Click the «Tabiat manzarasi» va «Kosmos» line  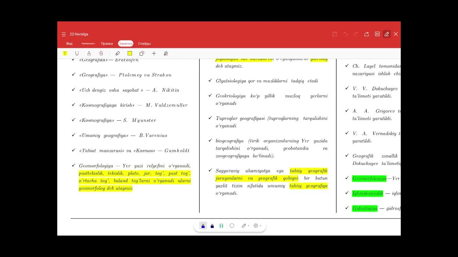click(134, 151)
